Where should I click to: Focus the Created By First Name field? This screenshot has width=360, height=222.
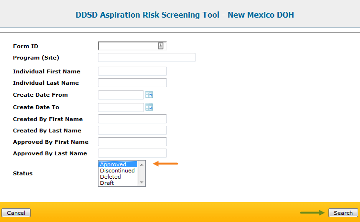click(x=132, y=119)
